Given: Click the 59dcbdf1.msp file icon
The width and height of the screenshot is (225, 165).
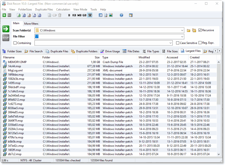Looking at the screenshot, I should coord(5,87).
